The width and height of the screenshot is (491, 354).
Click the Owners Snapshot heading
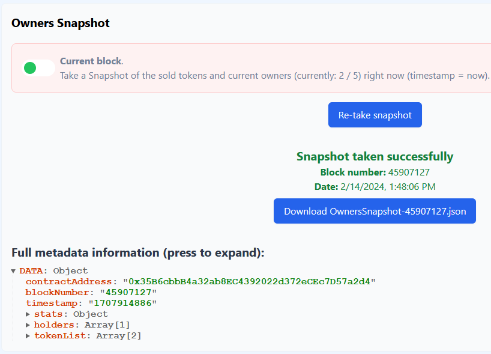point(61,23)
